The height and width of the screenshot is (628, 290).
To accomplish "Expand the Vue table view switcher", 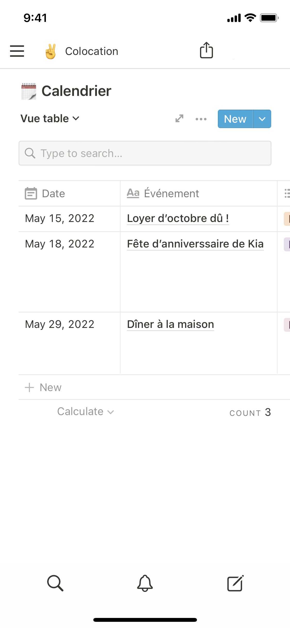I will tap(50, 119).
